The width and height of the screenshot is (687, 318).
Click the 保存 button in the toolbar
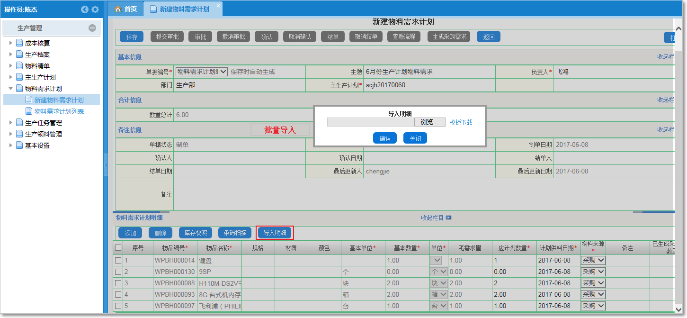(x=131, y=36)
